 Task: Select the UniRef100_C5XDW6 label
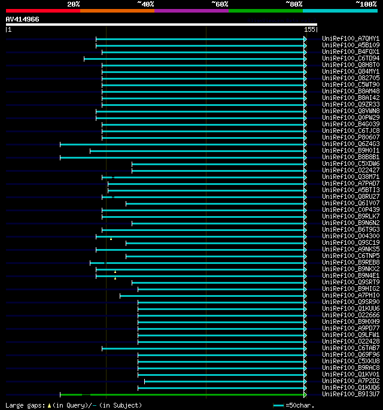(x=351, y=163)
